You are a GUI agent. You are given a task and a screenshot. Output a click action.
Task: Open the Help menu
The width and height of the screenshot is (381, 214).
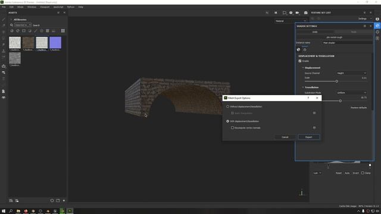(x=81, y=7)
